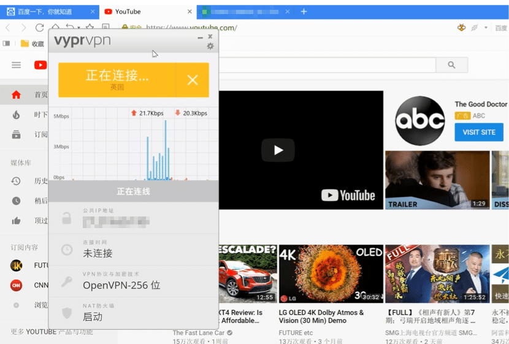Screen dimensions: 509x344
Task: Click the shield icon beside NAT firewall
Action: tap(67, 313)
